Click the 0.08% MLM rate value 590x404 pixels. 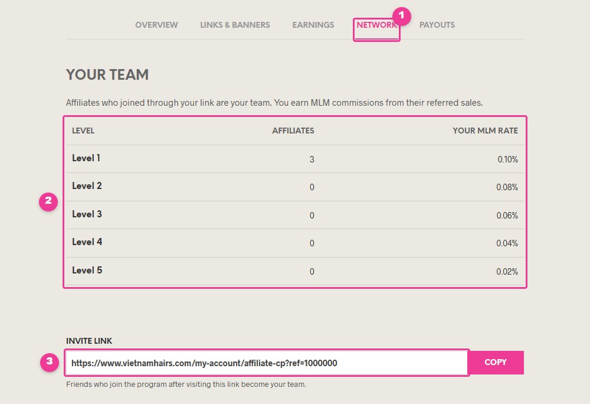pos(507,187)
